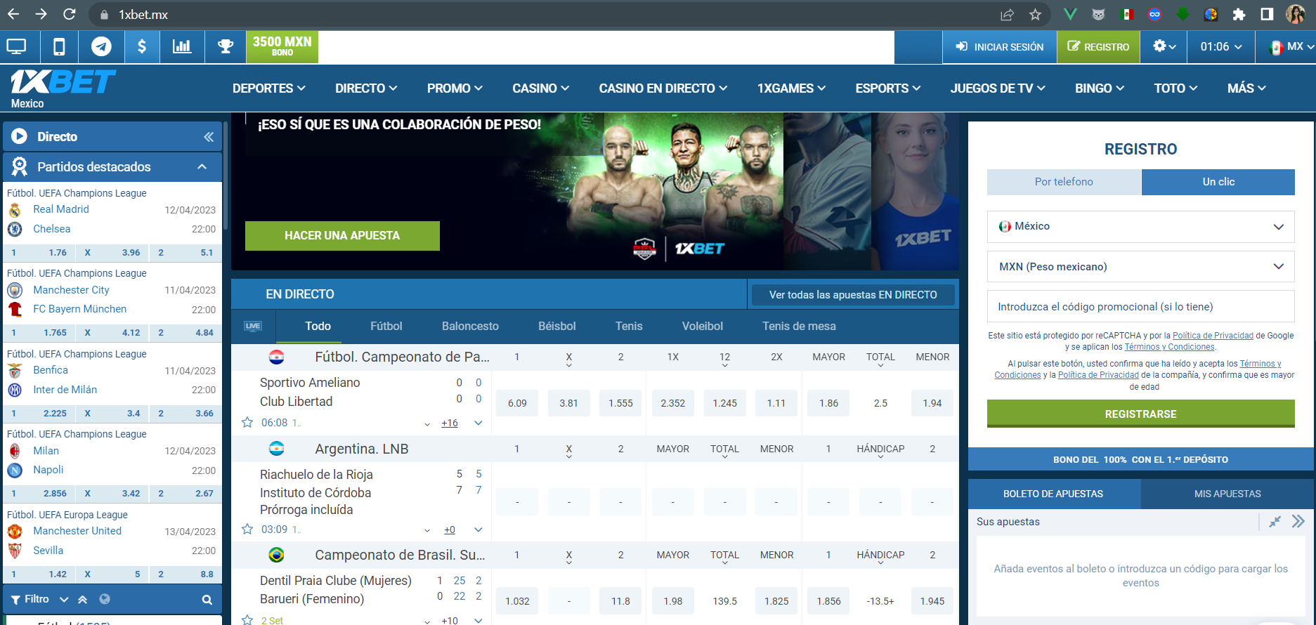Open Ver todas las apuestas EN DIRECTO
This screenshot has width=1316, height=625.
853,295
